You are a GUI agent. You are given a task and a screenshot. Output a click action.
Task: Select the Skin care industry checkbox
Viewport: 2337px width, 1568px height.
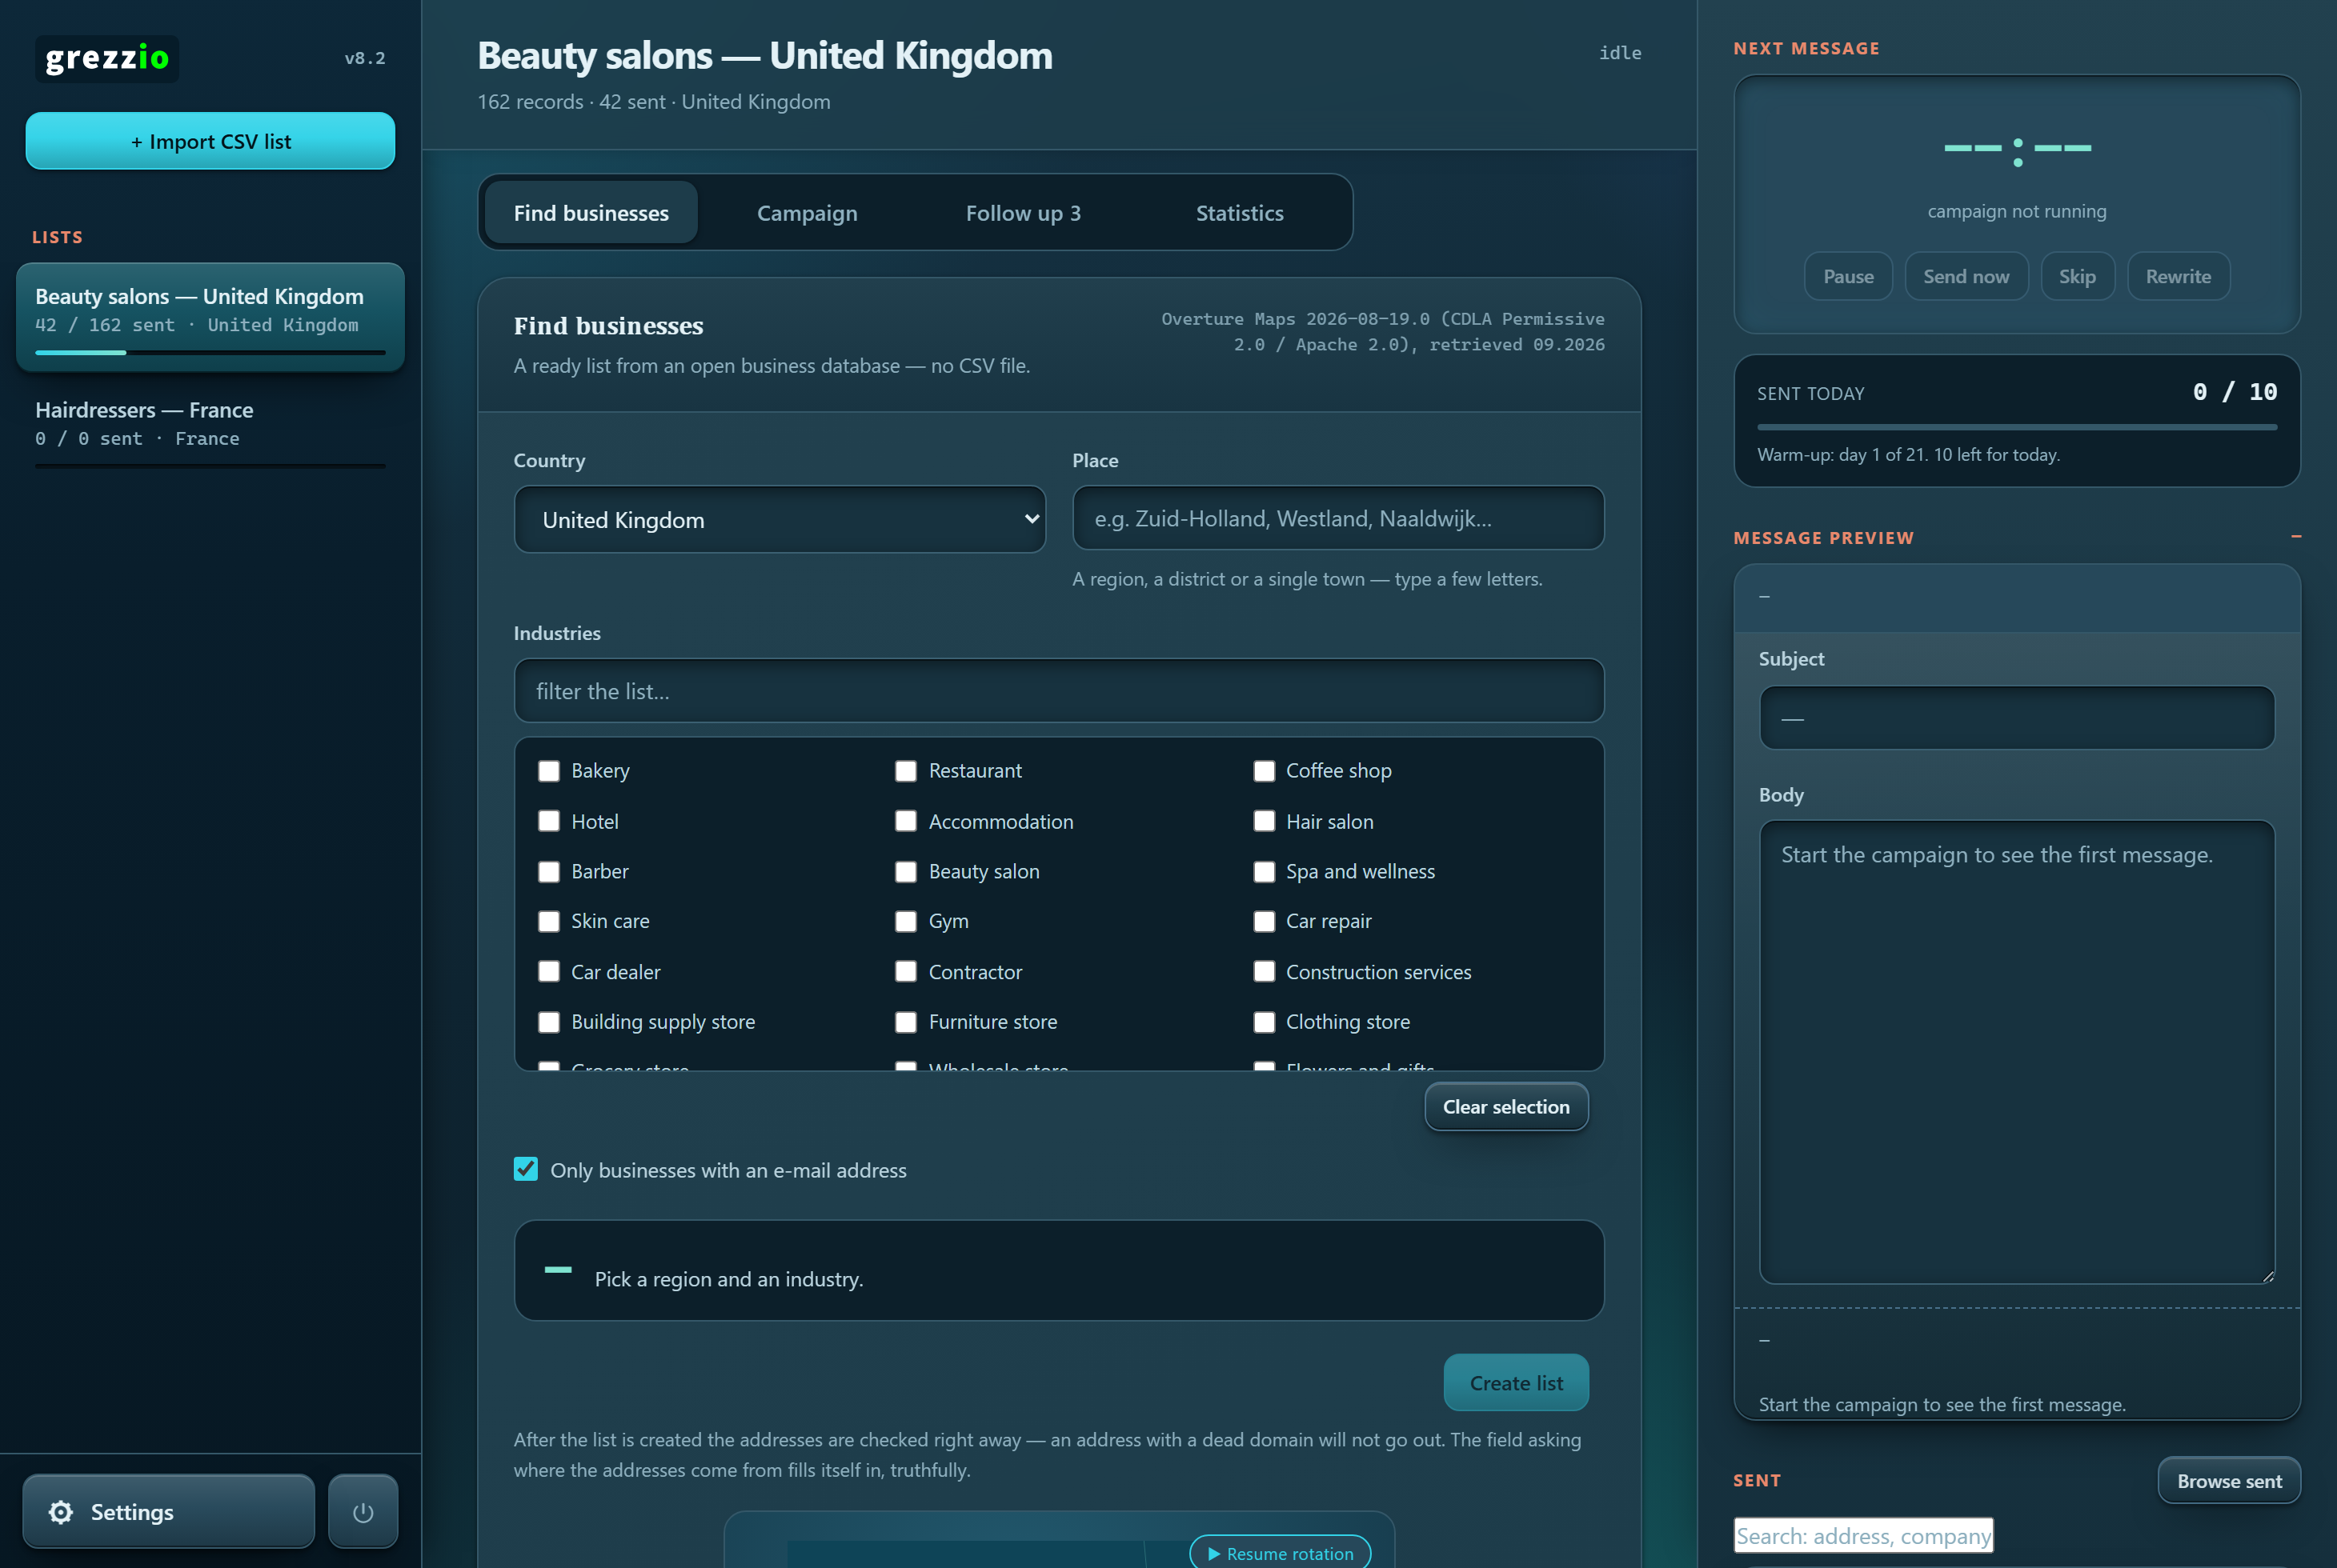coord(548,921)
